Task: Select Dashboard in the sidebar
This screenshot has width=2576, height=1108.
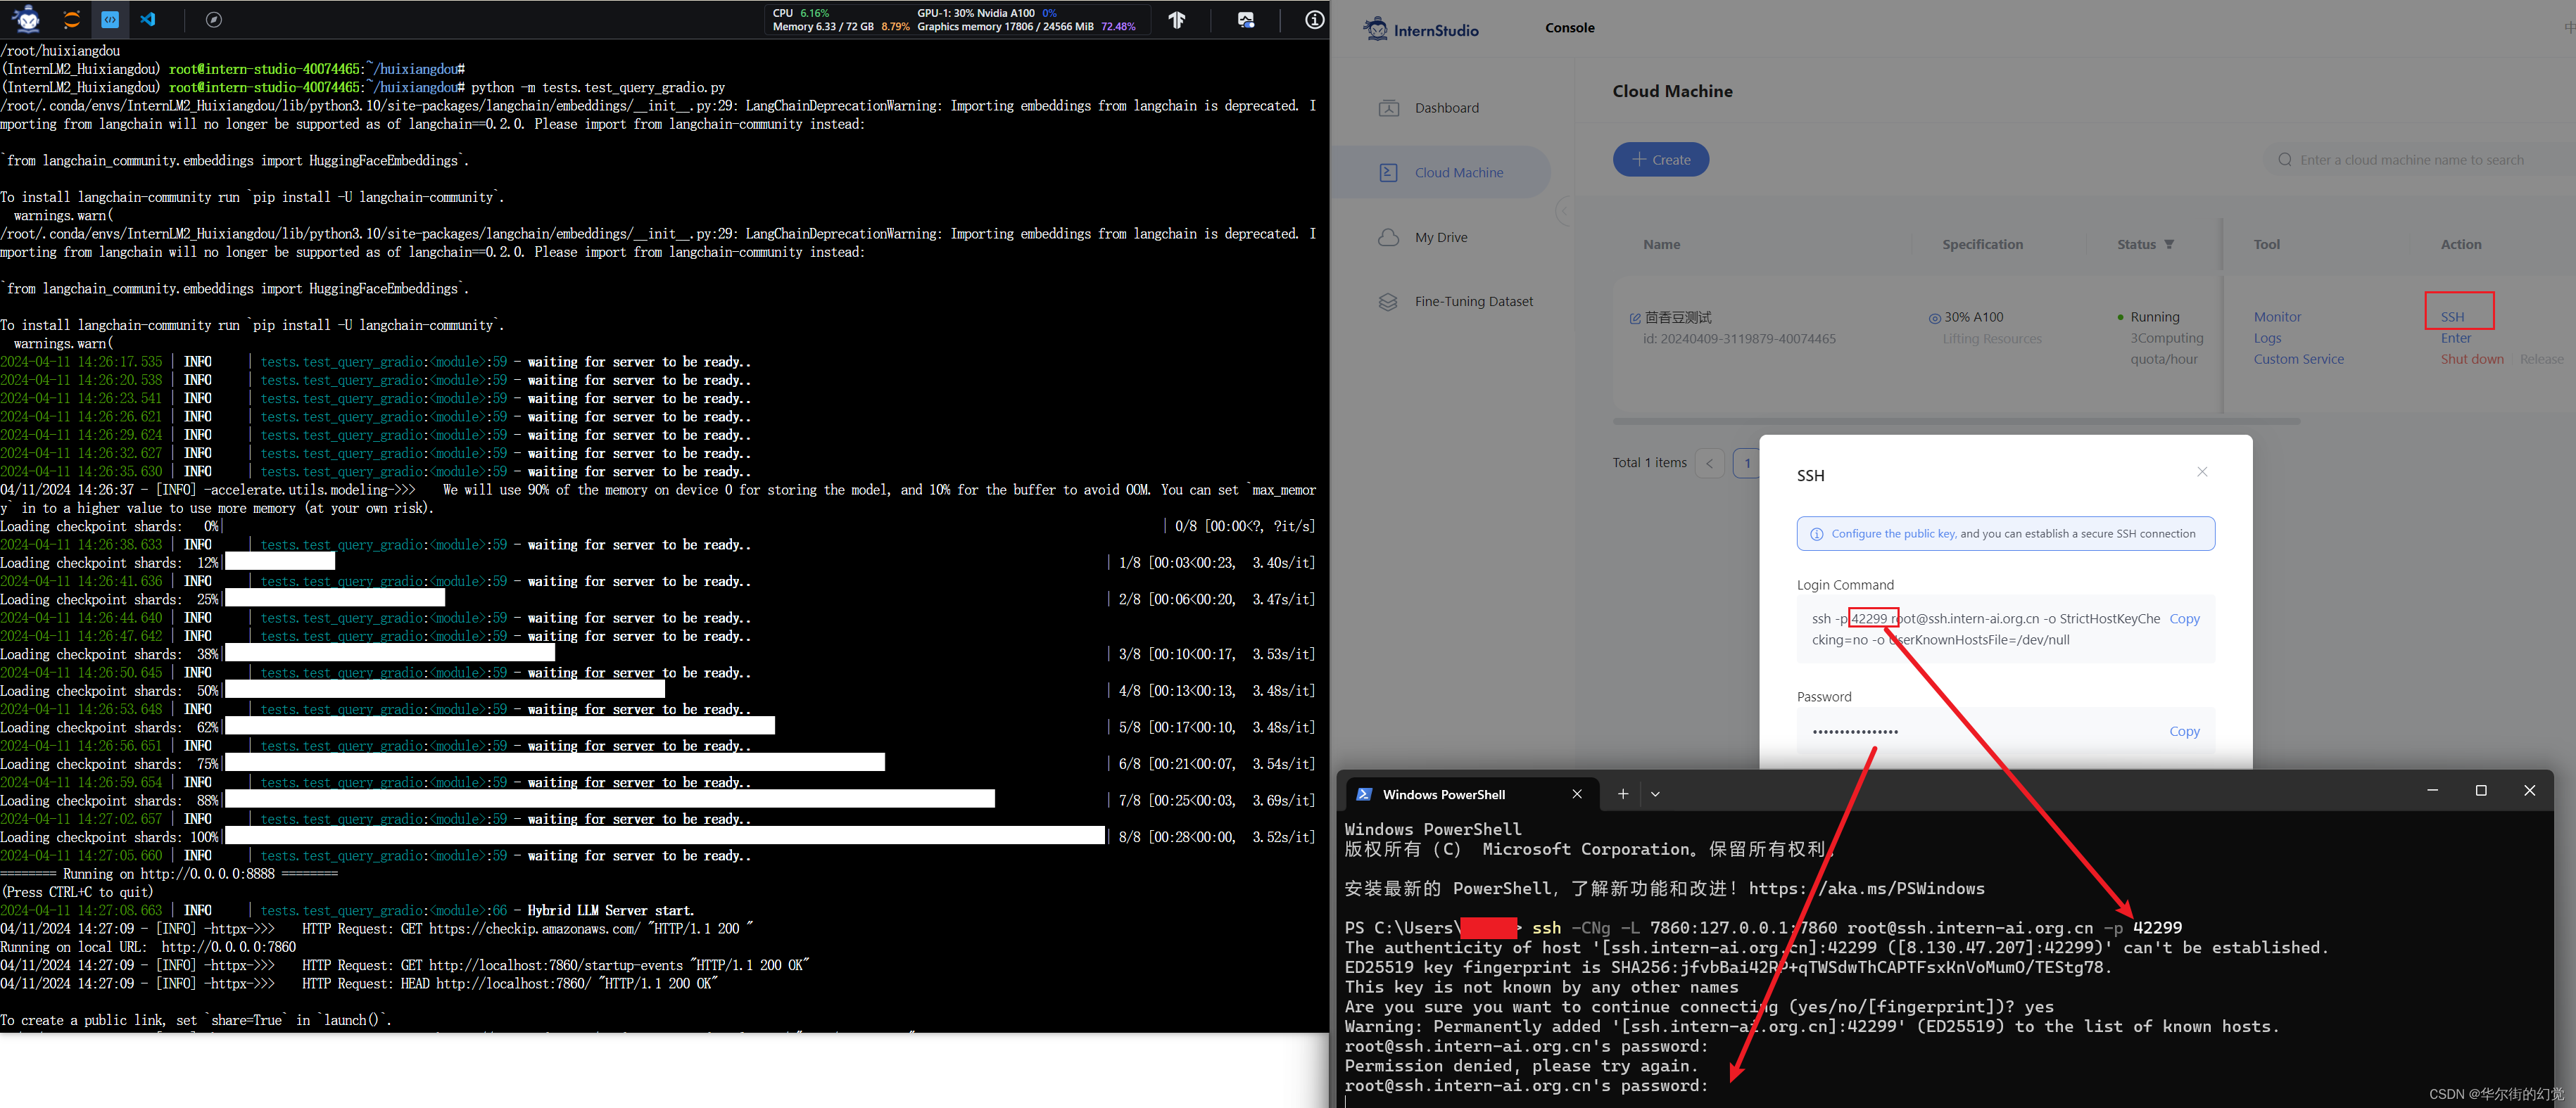Action: (1446, 108)
